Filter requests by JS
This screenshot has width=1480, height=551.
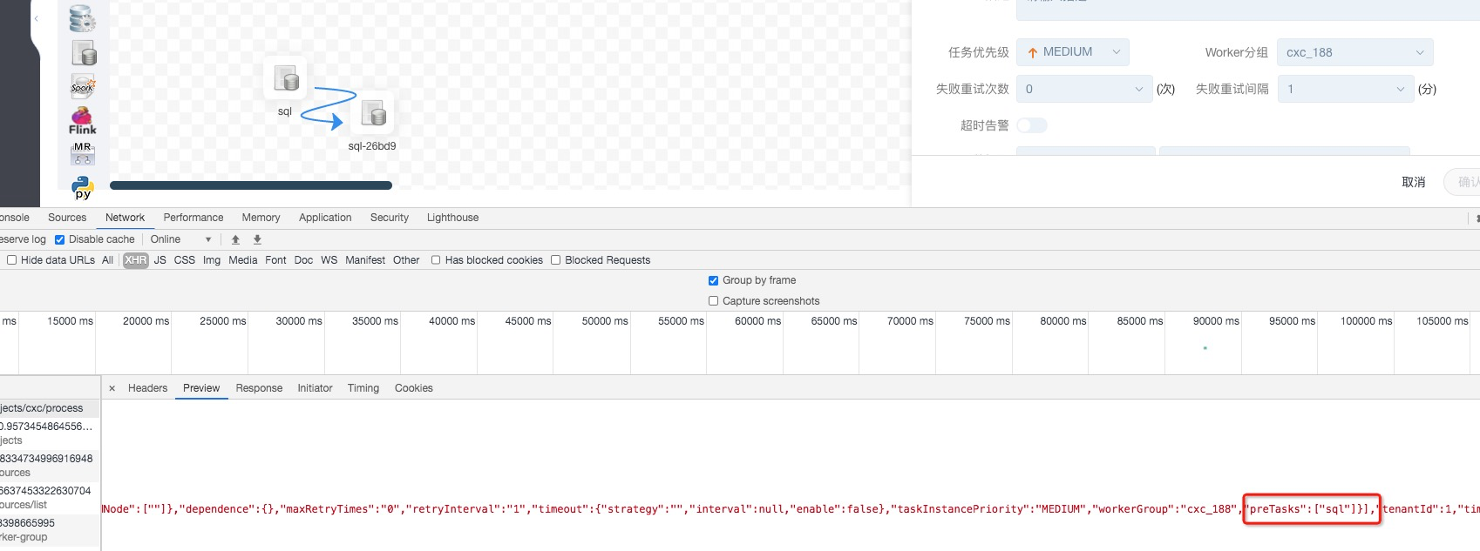[160, 260]
